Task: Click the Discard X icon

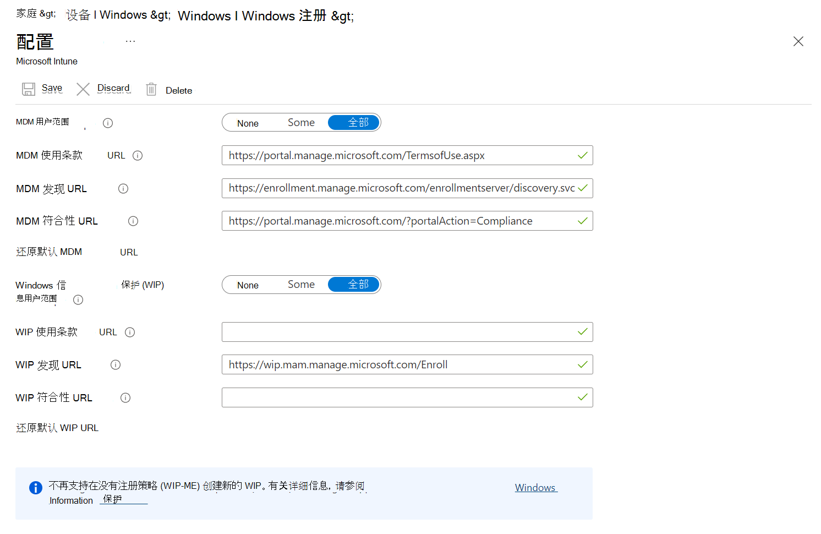Action: click(x=83, y=89)
